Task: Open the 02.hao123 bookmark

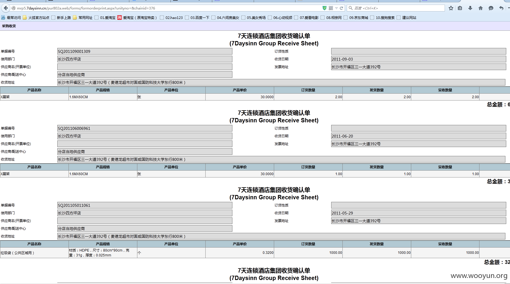Action: click(171, 18)
